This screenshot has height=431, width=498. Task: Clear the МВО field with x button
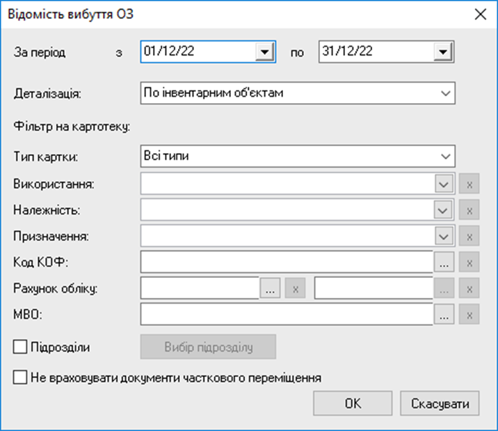click(x=469, y=314)
